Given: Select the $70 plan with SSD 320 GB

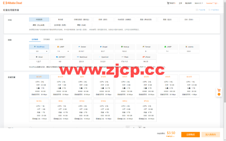Looking at the screenshot, I should tap(146, 110).
